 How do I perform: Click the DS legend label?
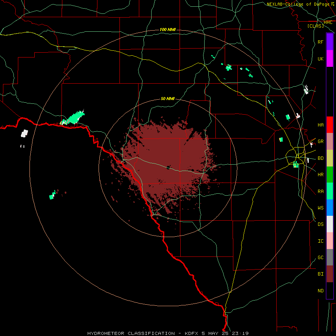point(320,224)
